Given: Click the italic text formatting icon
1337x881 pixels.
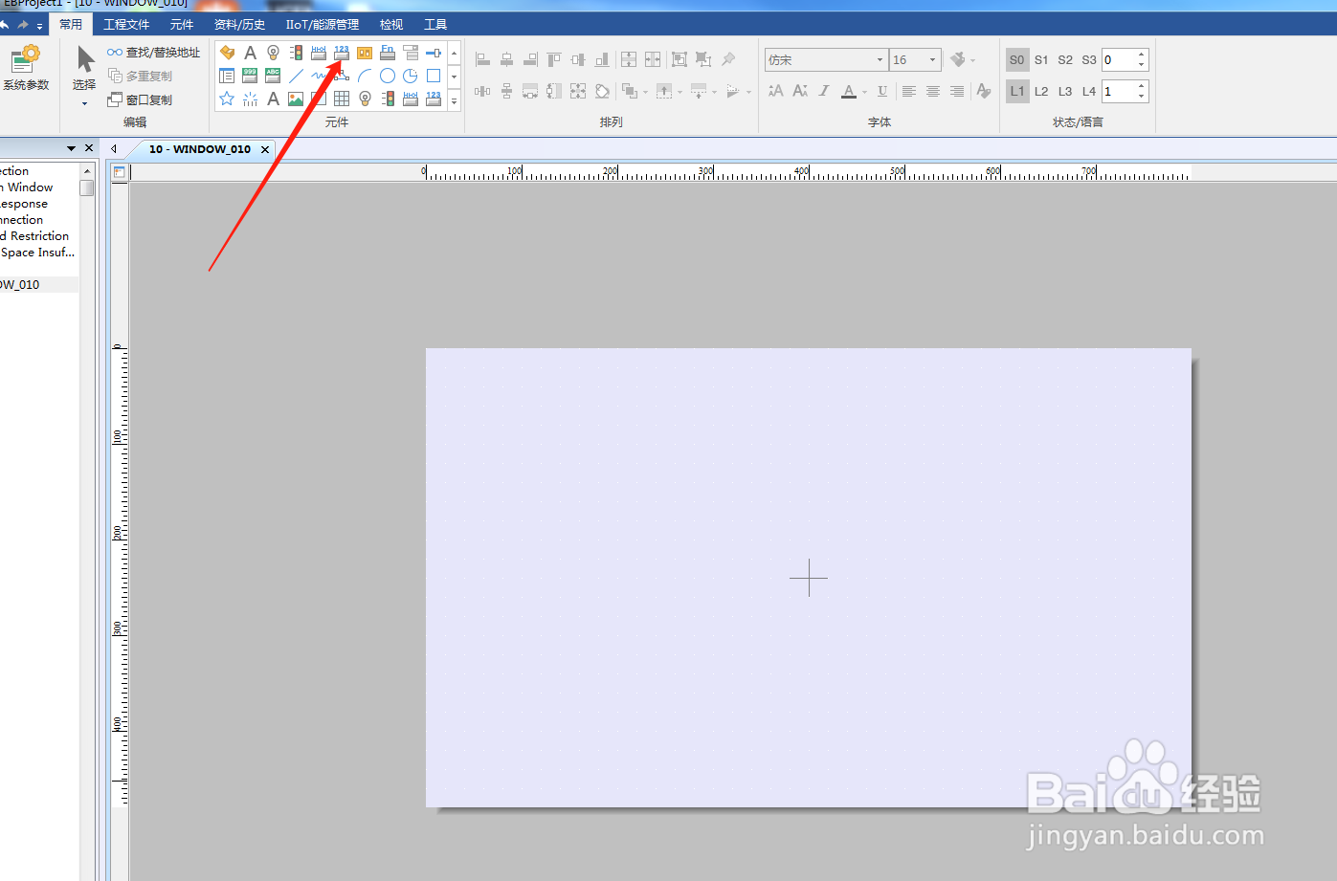Looking at the screenshot, I should point(824,91).
